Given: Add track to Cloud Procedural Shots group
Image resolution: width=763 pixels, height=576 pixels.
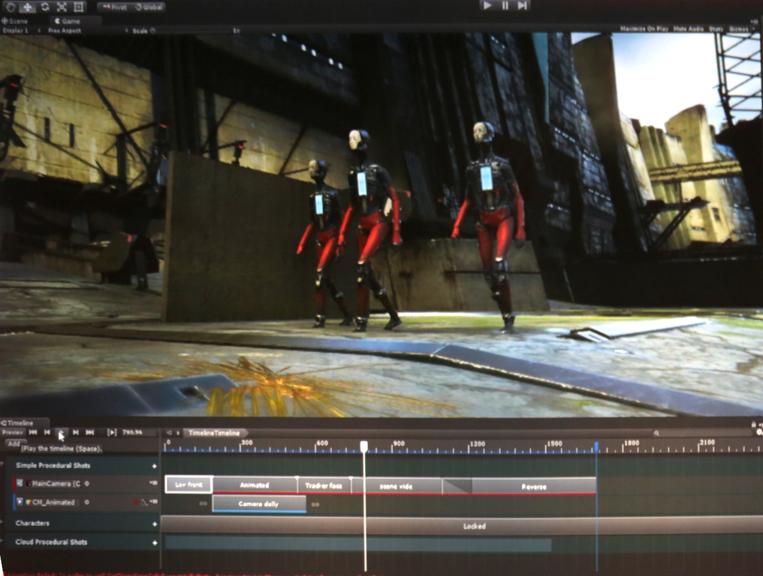Looking at the screenshot, I should 155,543.
